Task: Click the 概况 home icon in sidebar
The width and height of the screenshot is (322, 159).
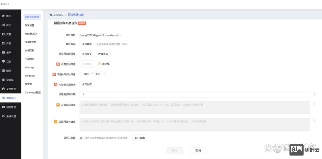Action: (x=3, y=16)
